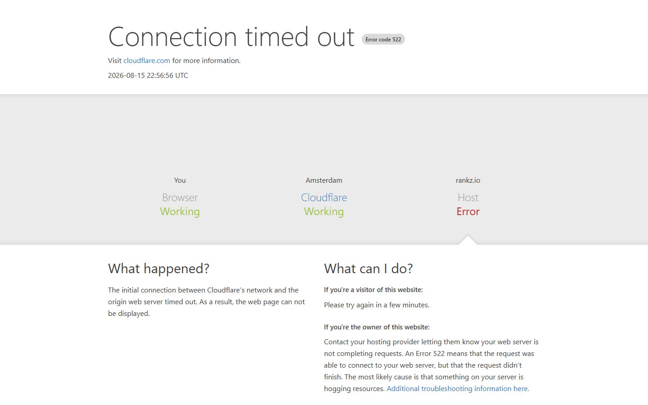Viewport: 648px width, 405px height.
Task: Click the Host label under rankz.io
Action: [468, 198]
